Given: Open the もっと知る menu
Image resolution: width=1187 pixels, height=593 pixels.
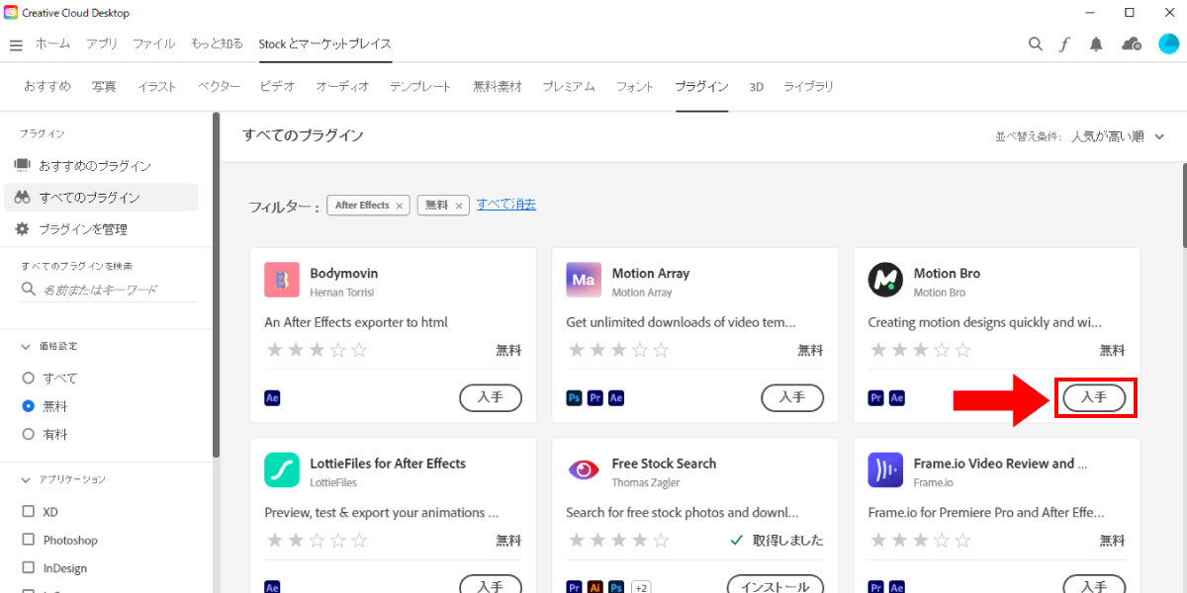Looking at the screenshot, I should click(217, 43).
